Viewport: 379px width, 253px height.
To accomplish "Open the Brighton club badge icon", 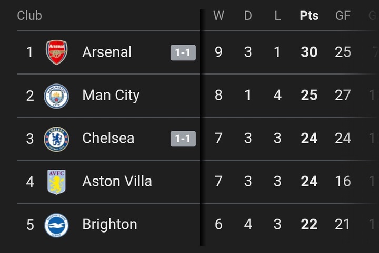I will click(56, 225).
